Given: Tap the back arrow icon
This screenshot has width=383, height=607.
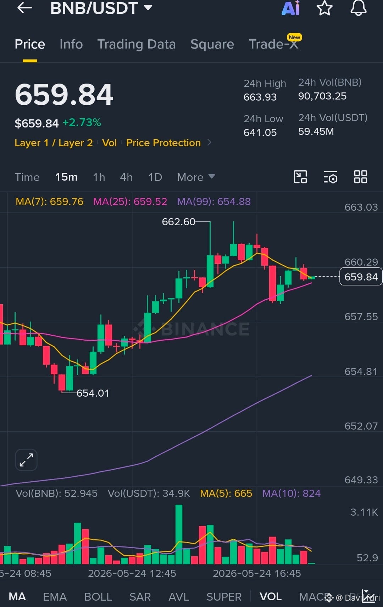Looking at the screenshot, I should click(24, 8).
